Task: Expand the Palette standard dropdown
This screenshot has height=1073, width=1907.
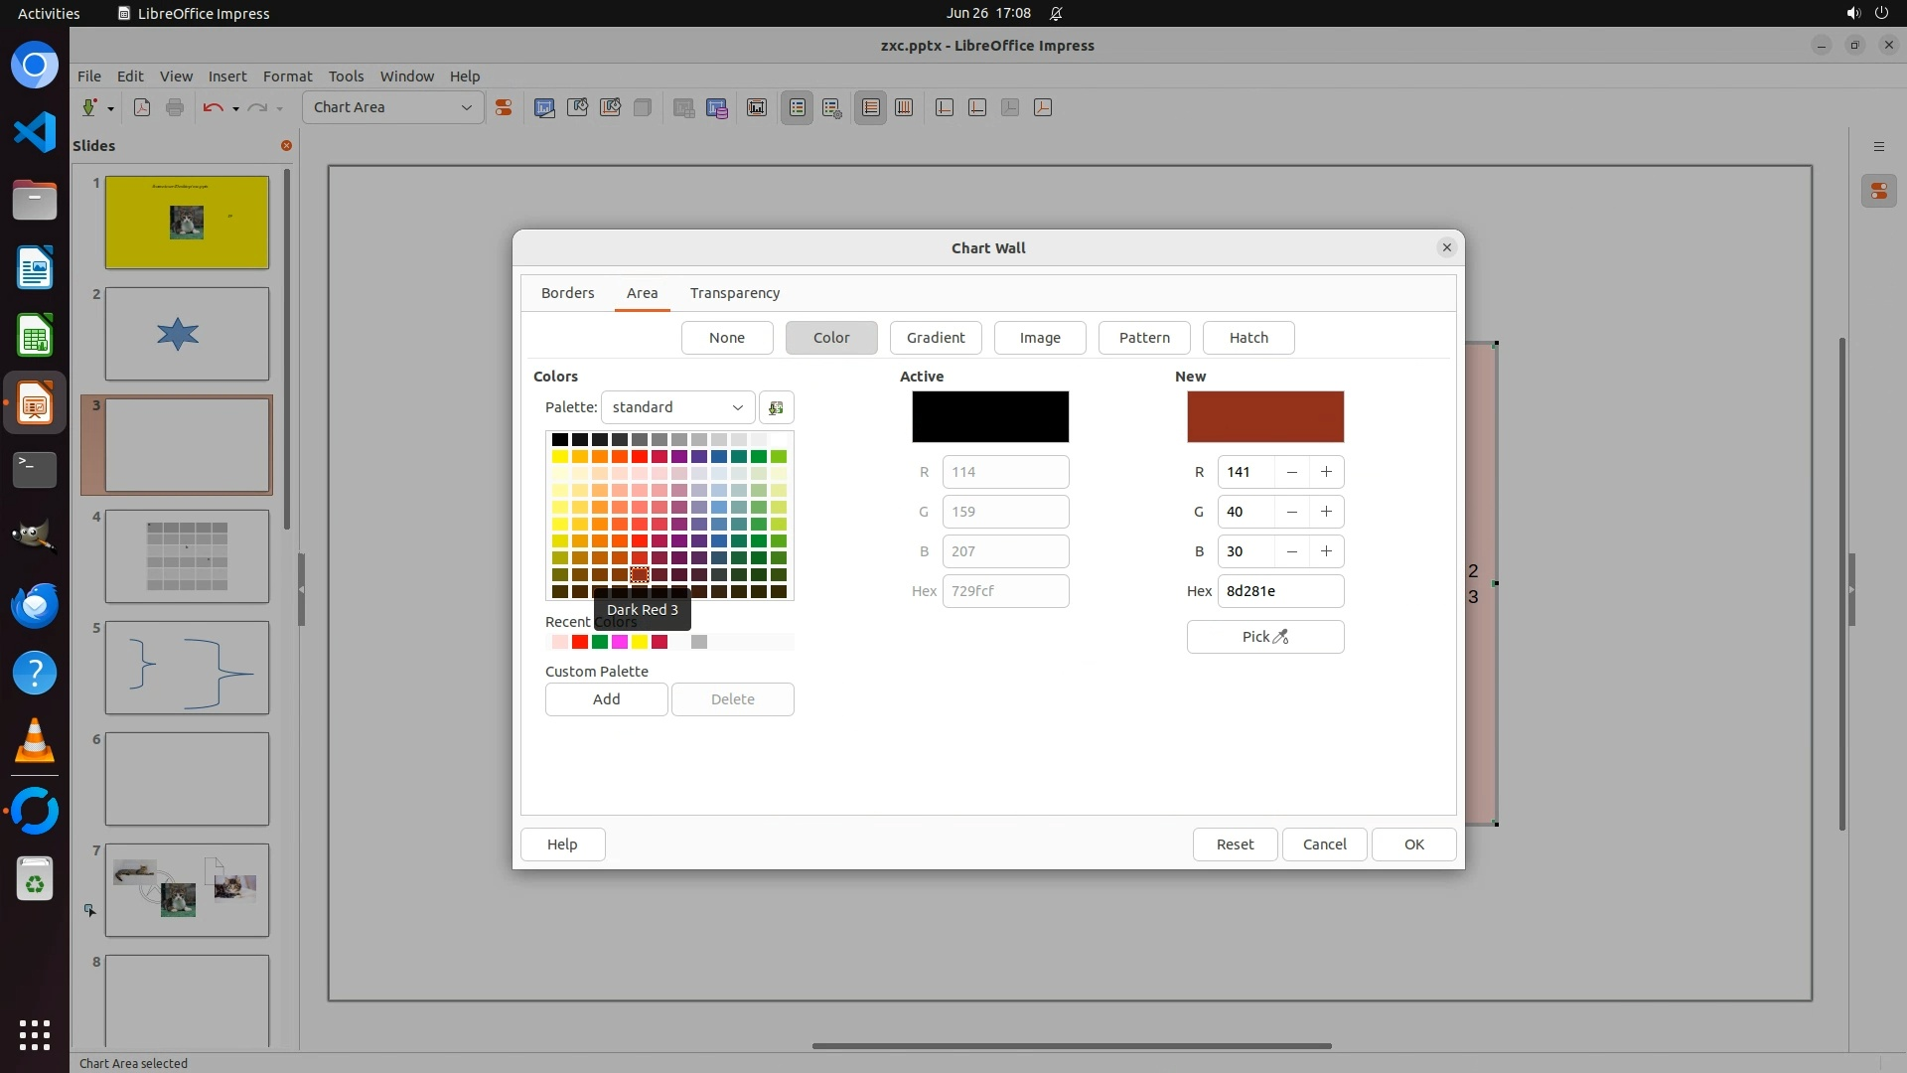Action: click(677, 407)
